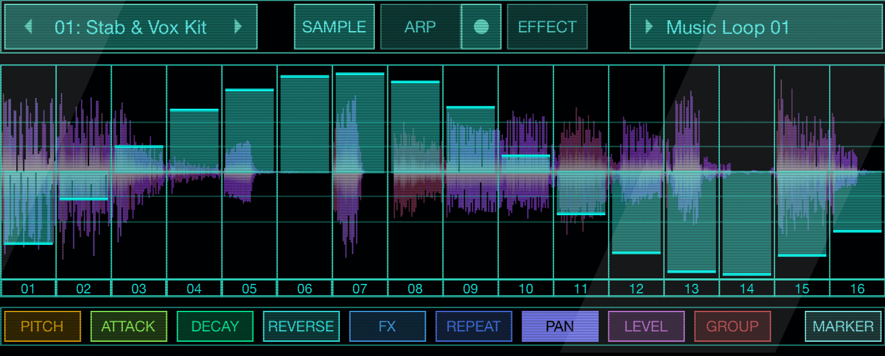This screenshot has width=885, height=356.
Task: Select slice number 12 label
Action: pyautogui.click(x=636, y=288)
